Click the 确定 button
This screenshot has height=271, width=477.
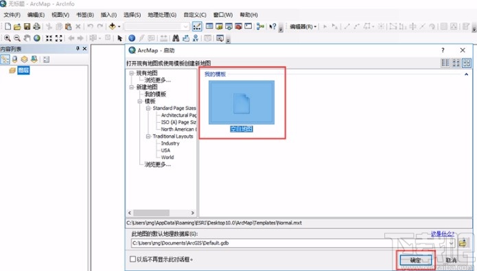(415, 260)
